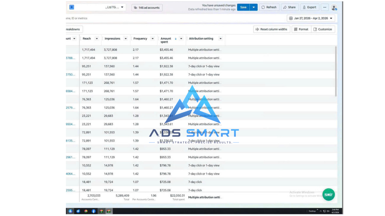Open the Impressions column dropdown arrow

click(x=126, y=39)
